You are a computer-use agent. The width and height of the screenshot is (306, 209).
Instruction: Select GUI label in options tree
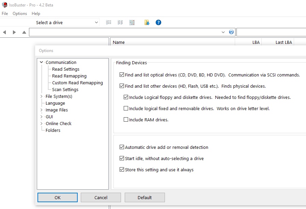(x=49, y=117)
